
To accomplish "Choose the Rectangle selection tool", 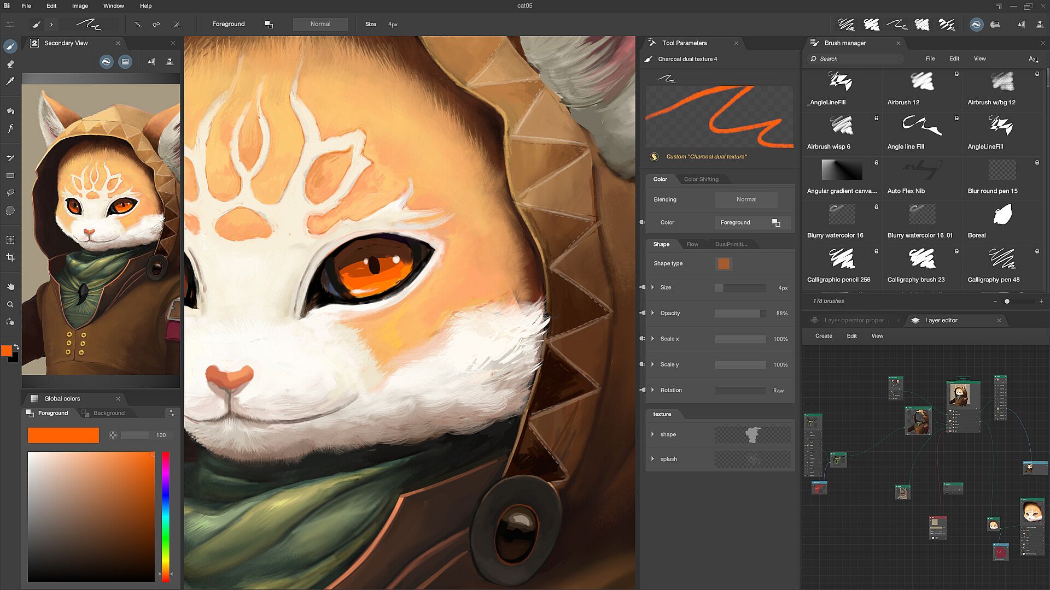I will 10,175.
